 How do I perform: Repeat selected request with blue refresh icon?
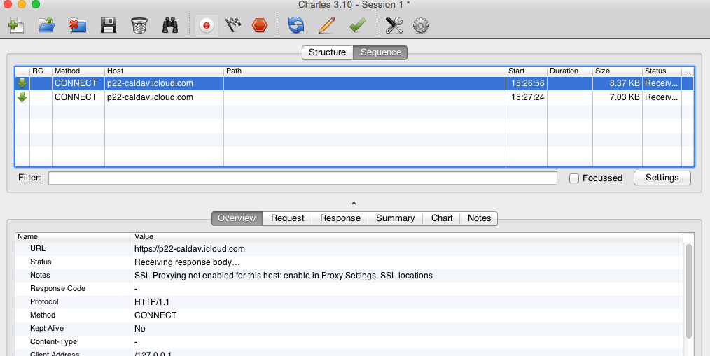click(296, 25)
